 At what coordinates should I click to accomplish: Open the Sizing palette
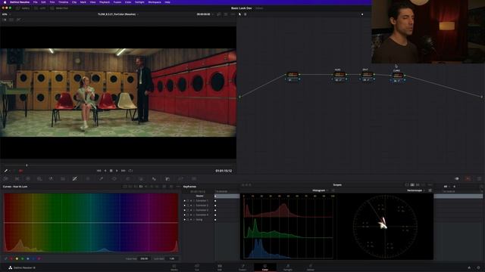coord(180,178)
